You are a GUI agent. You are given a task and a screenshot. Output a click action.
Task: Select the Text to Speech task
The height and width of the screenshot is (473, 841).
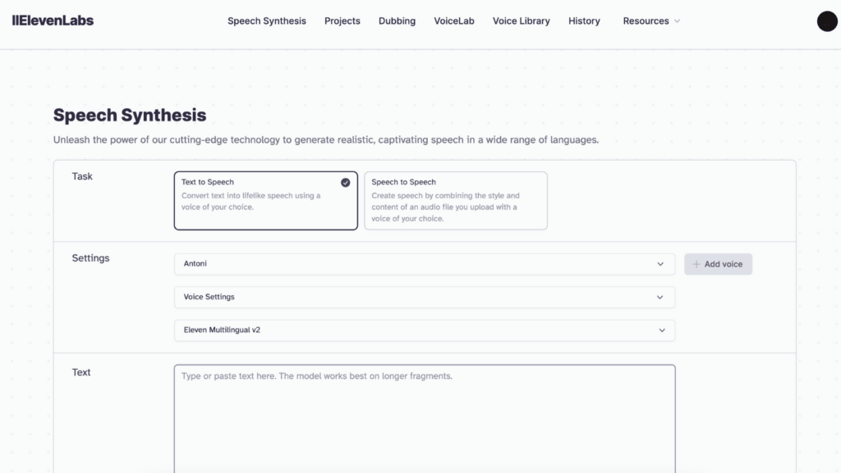265,200
